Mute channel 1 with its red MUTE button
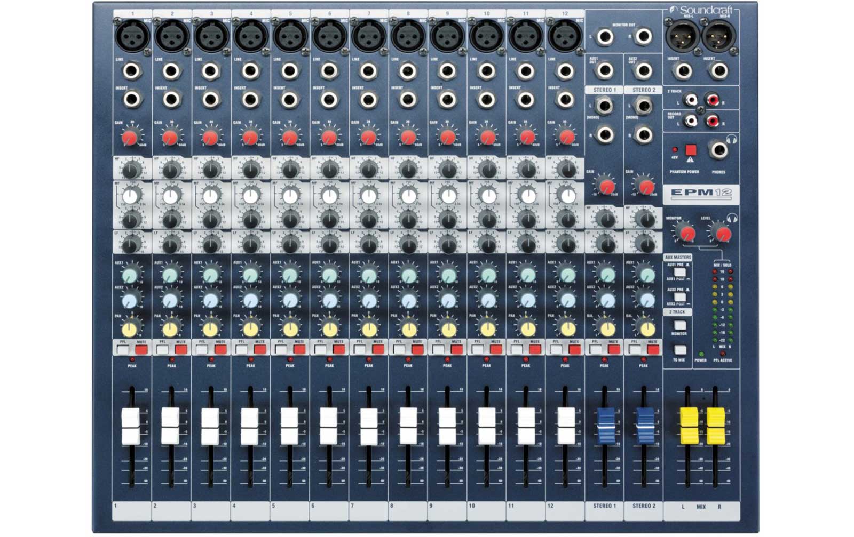This screenshot has height=537, width=854. [141, 350]
